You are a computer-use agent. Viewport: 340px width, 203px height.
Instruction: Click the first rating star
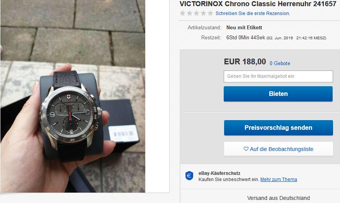point(183,13)
